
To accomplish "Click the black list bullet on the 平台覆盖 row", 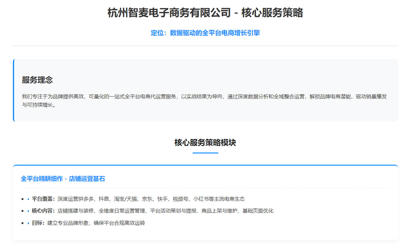I will coord(22,199).
